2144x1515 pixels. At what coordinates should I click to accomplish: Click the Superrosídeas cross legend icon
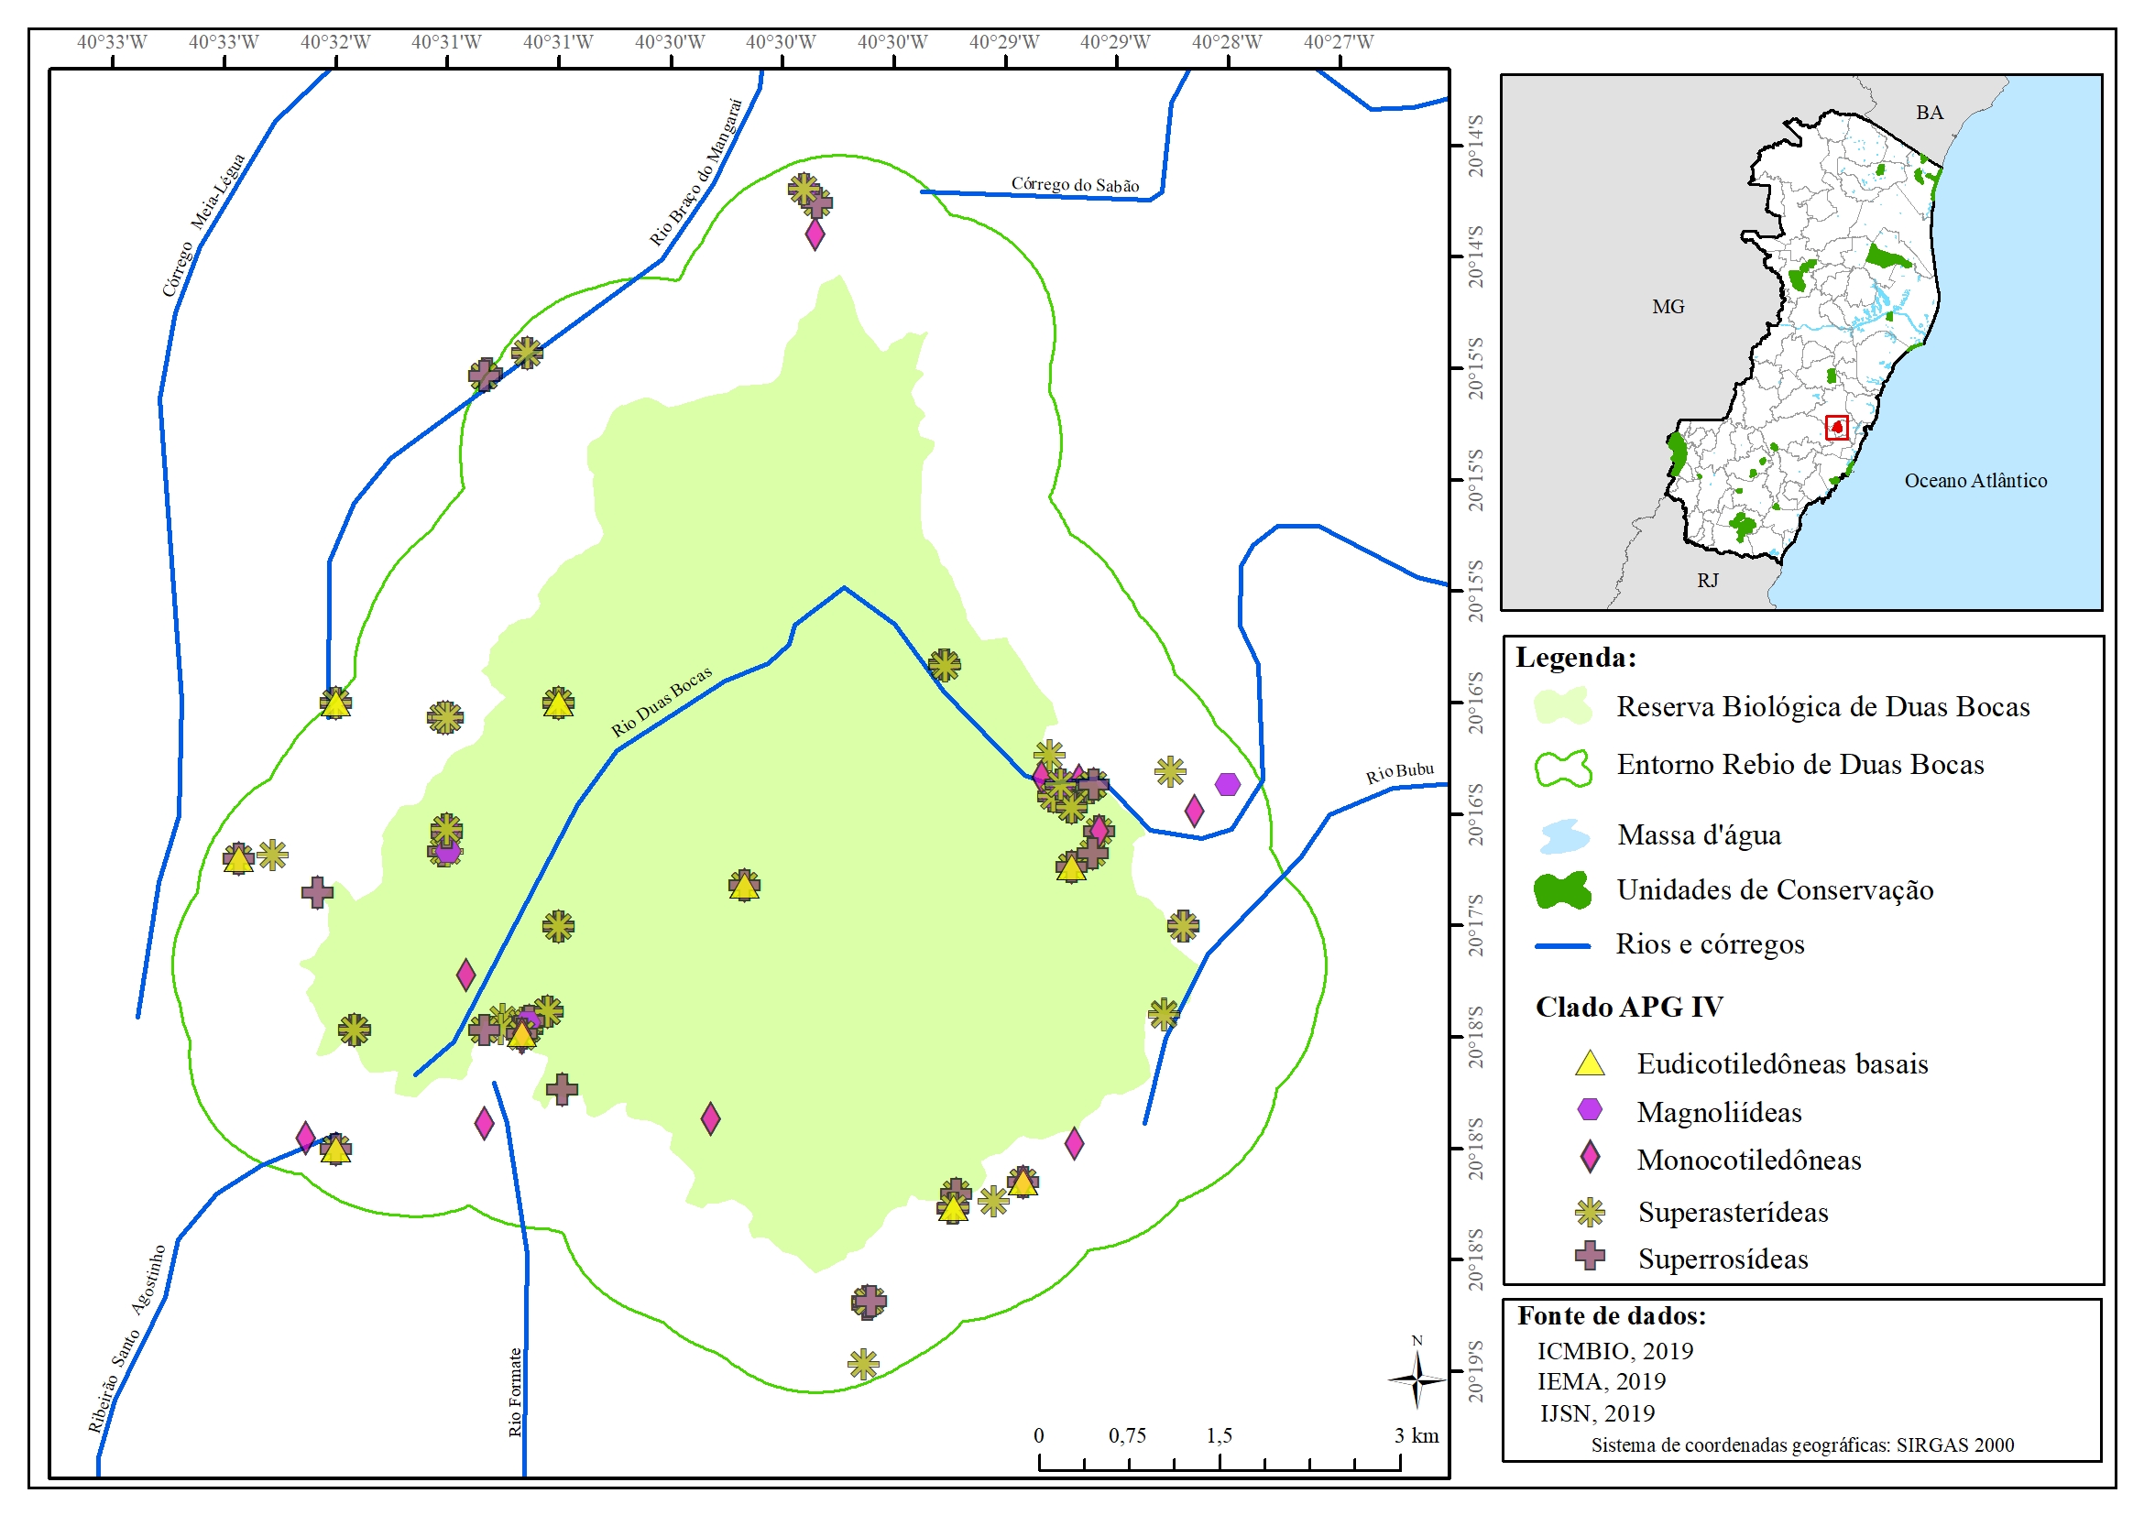point(1590,1257)
